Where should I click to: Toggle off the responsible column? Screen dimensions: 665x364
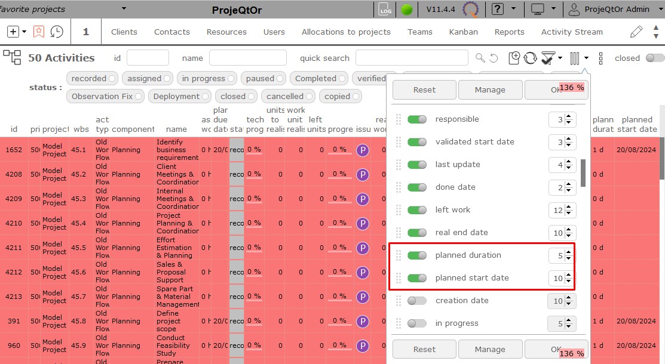pyautogui.click(x=417, y=119)
